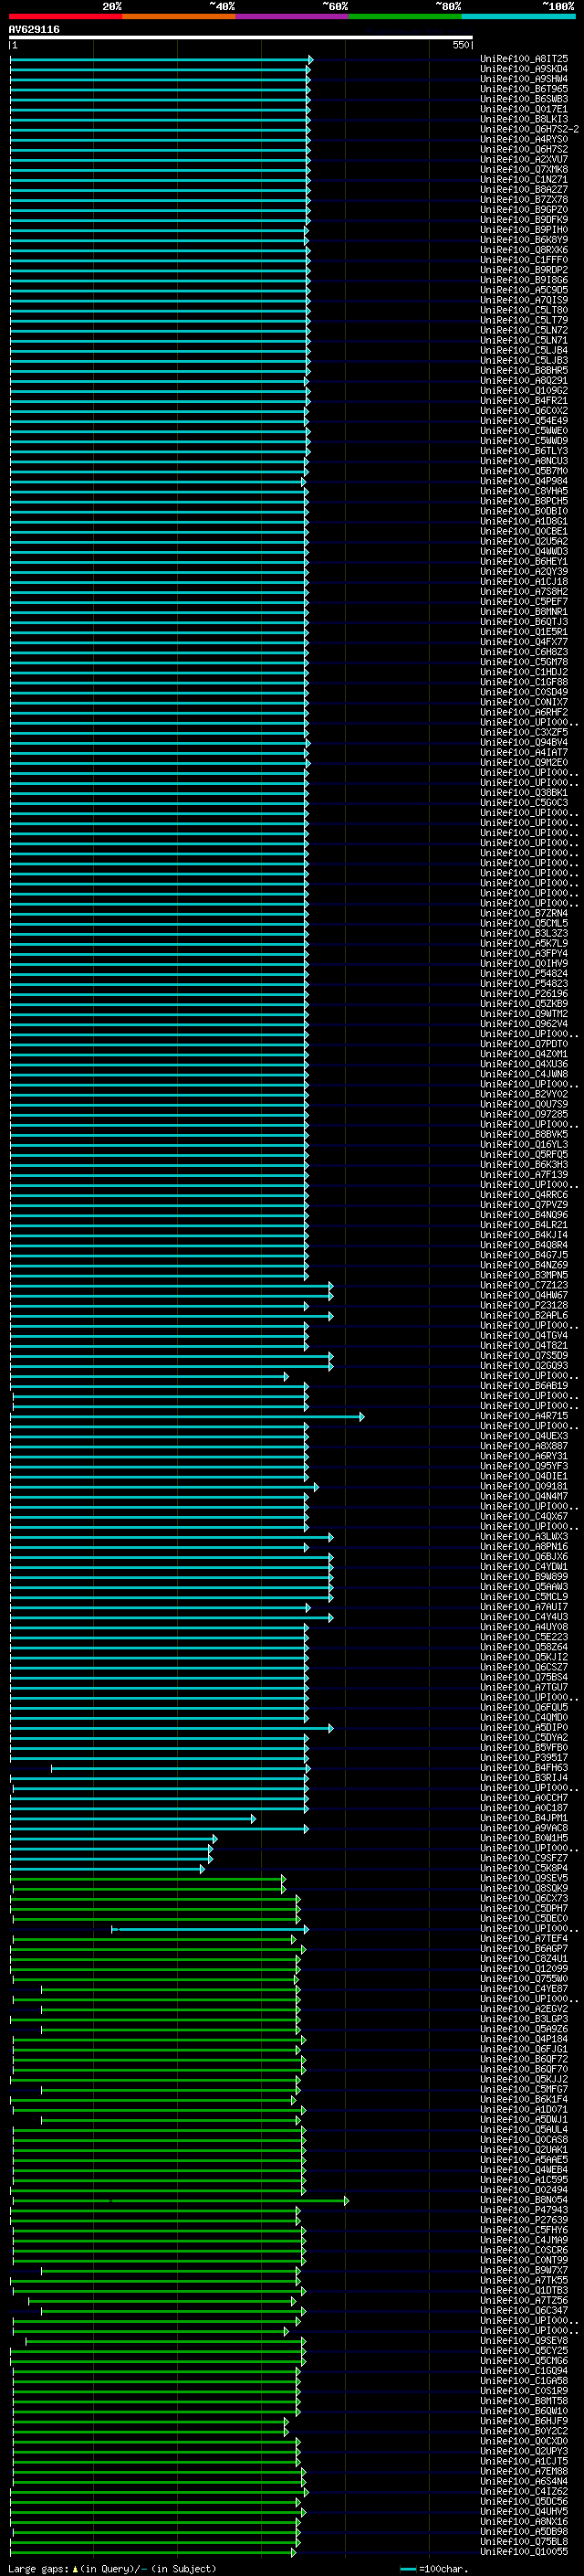Click hit label UniRef100_P23128

tap(524, 1305)
